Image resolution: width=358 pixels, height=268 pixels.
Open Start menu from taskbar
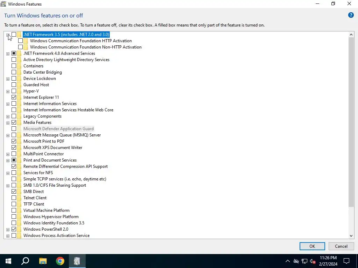coord(8,261)
